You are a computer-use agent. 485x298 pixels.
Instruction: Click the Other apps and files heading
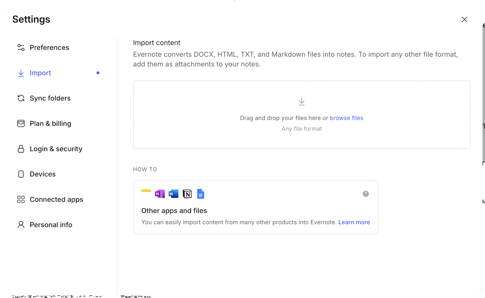tap(174, 211)
